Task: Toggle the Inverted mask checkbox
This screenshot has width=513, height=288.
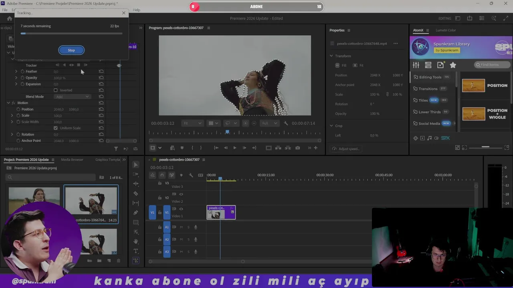Action: tap(56, 90)
